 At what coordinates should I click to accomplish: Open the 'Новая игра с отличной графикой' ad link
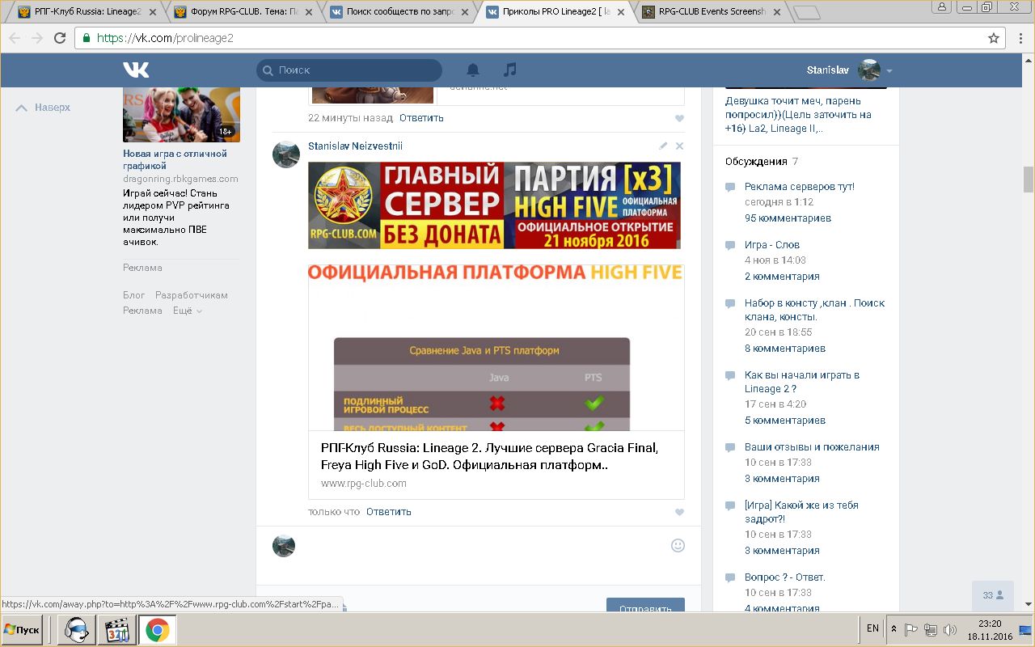click(x=175, y=159)
